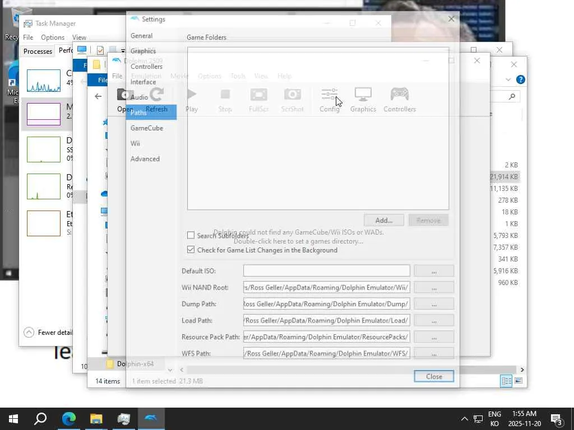The height and width of the screenshot is (430, 574).
Task: Switch File Explorer to details view icon
Action: (506, 381)
